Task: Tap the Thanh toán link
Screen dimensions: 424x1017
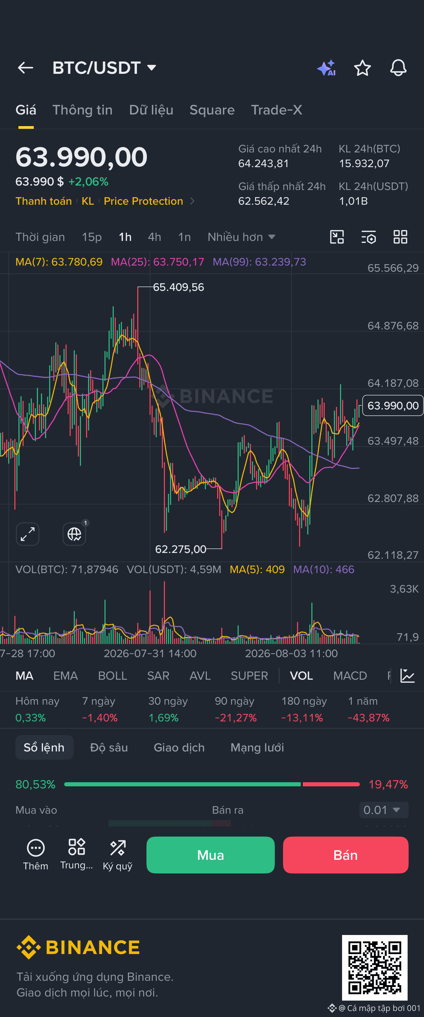Action: point(43,201)
